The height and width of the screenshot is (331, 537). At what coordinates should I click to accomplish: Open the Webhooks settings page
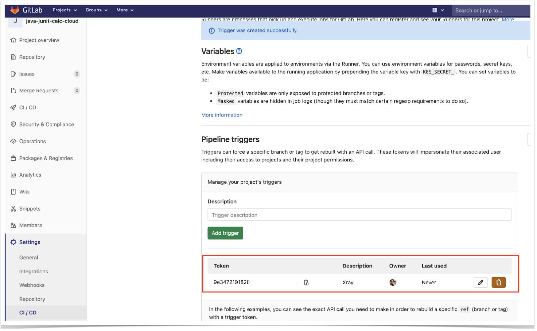tap(32, 285)
